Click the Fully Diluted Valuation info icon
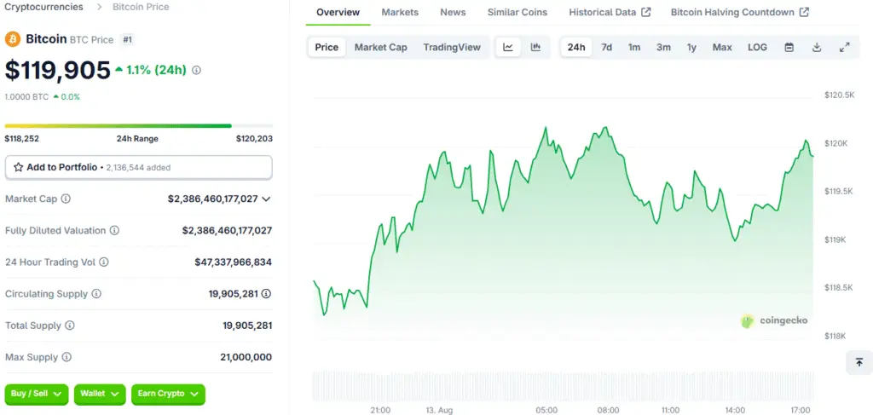This screenshot has width=873, height=415. [114, 230]
